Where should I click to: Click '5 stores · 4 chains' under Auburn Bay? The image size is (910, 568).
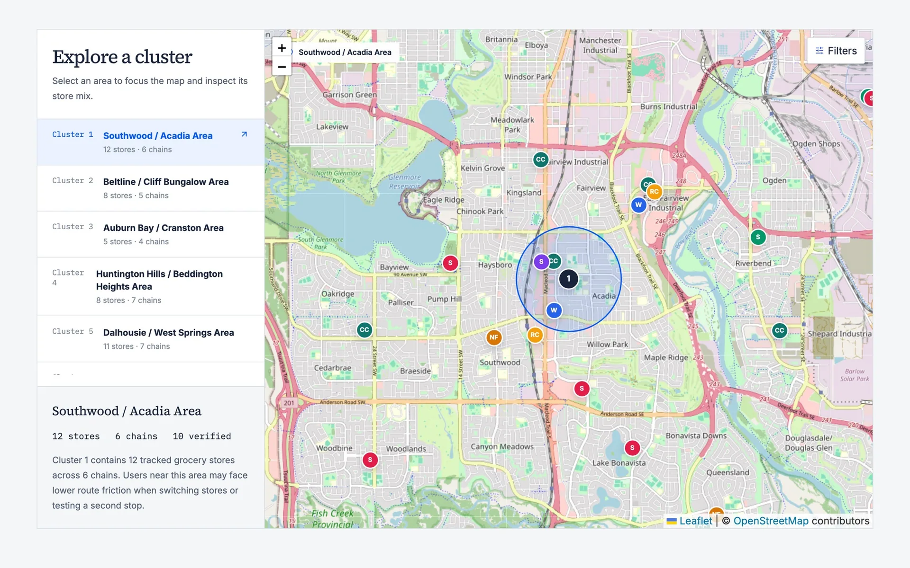[136, 241]
